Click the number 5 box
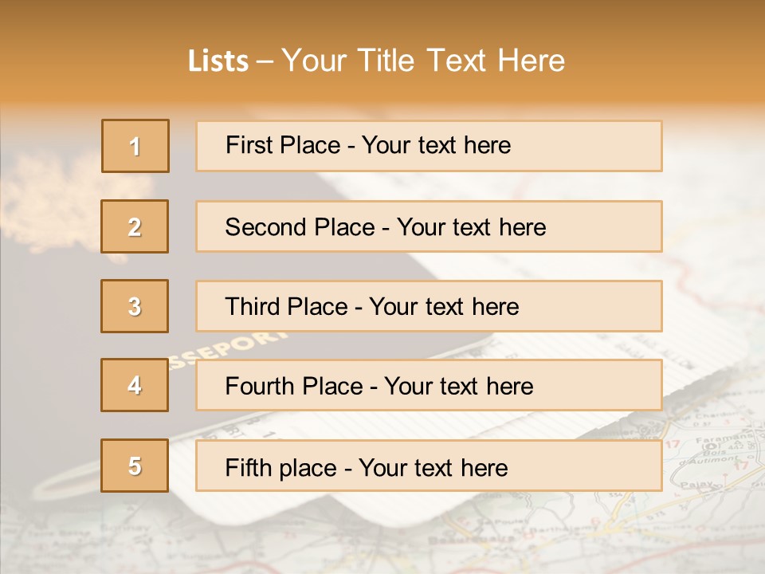 (x=135, y=466)
